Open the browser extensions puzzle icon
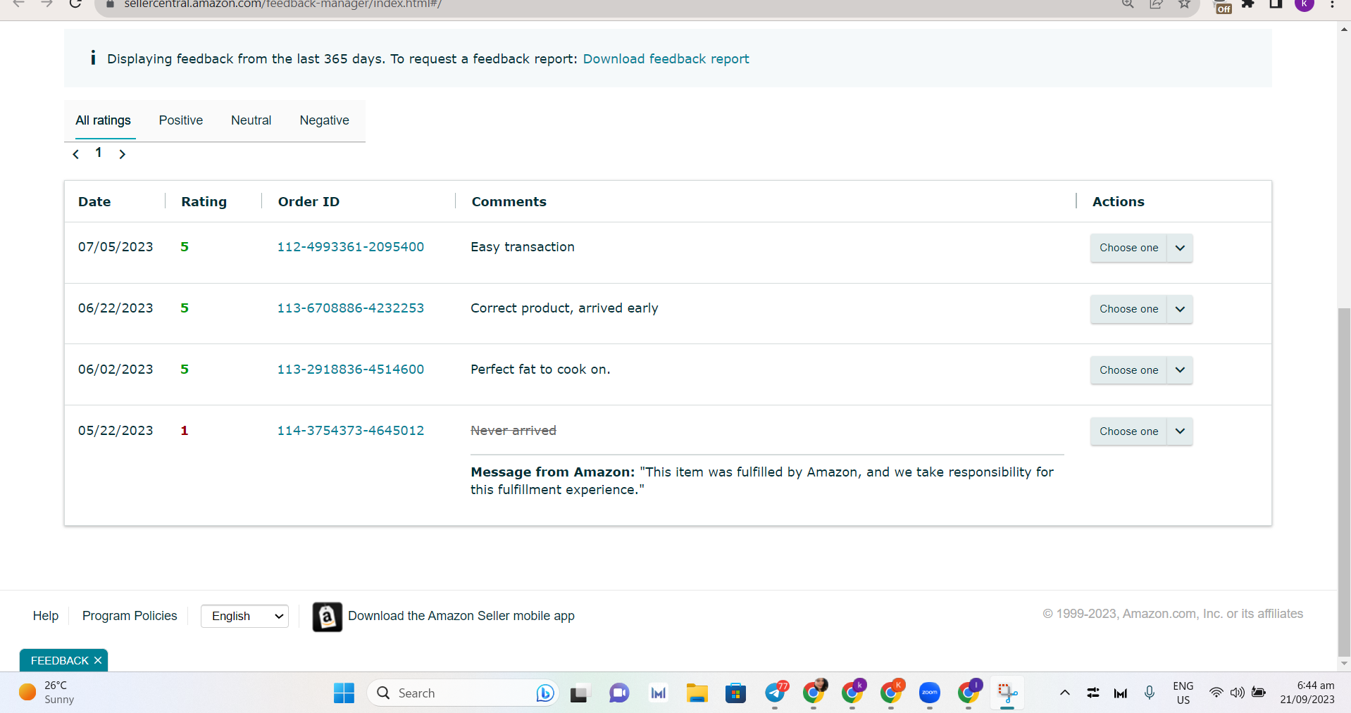This screenshot has height=713, width=1351. (x=1248, y=4)
